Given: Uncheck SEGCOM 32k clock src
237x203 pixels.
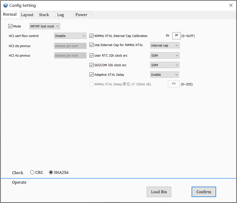Looking at the screenshot, I should pyautogui.click(x=91, y=65).
